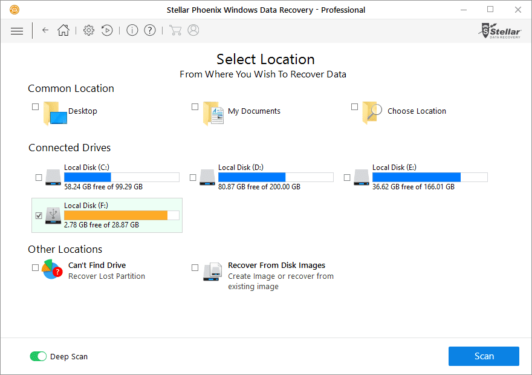Maximize the Stellar Phoenix window

coord(490,10)
